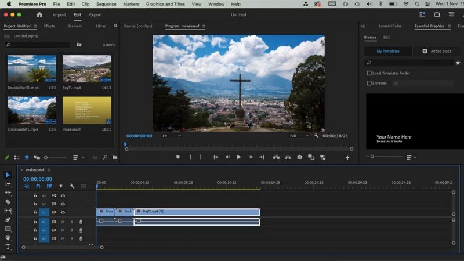464x261 pixels.
Task: Open the Workspaces icon at top right
Action: [422, 14]
